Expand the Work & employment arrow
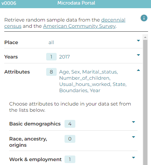 tap(133, 157)
